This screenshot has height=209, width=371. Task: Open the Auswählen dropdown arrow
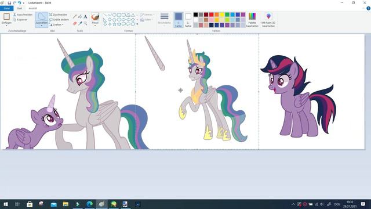pos(42,26)
